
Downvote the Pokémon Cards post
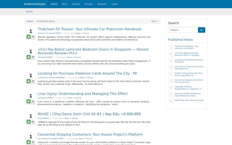coord(33,81)
